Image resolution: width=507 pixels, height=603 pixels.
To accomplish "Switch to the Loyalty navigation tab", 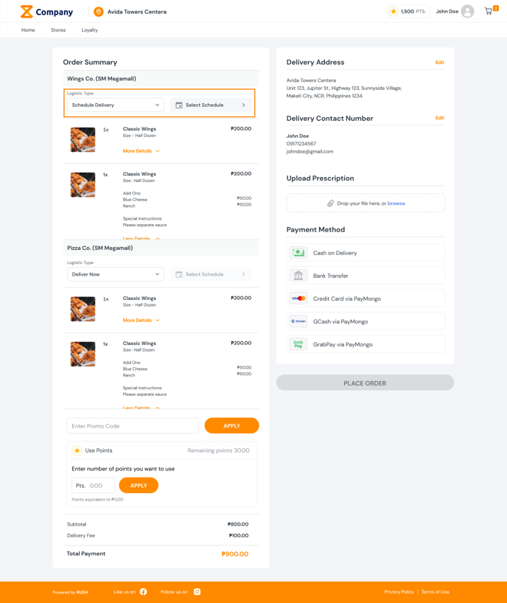I will click(x=89, y=29).
